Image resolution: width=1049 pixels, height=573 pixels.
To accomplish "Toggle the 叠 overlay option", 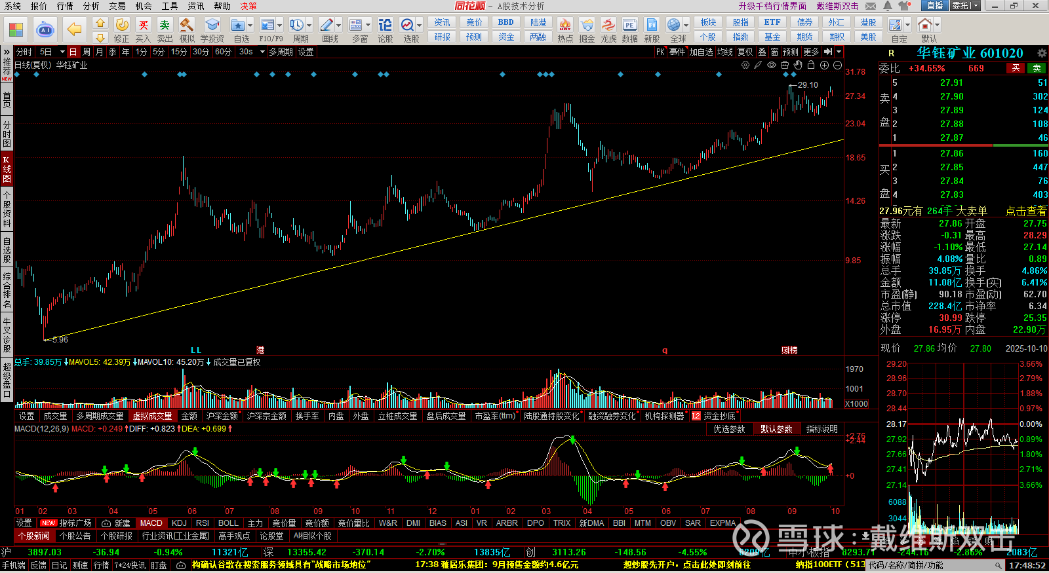I will coord(762,52).
